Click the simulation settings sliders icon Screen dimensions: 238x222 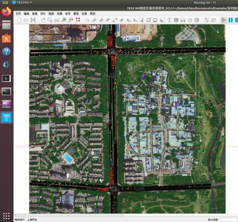(207, 20)
